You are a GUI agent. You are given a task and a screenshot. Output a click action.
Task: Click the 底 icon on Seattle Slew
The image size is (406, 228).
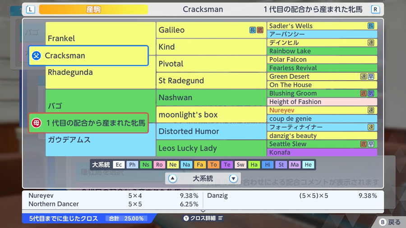click(364, 144)
